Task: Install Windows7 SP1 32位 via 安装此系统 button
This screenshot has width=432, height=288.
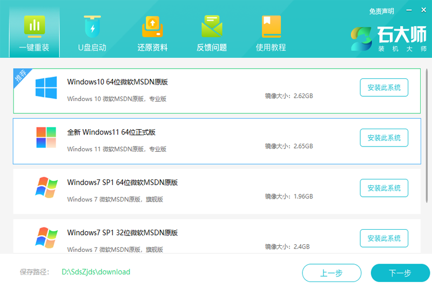Action: click(x=384, y=238)
